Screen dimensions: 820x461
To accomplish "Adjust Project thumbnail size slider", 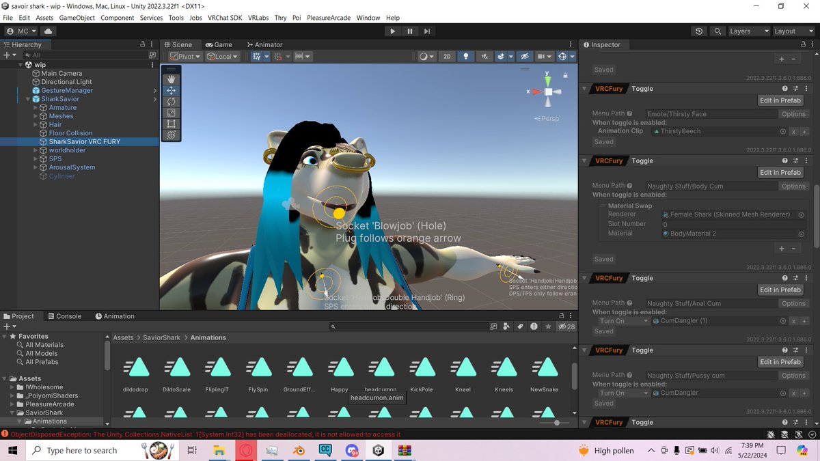I will [557, 423].
